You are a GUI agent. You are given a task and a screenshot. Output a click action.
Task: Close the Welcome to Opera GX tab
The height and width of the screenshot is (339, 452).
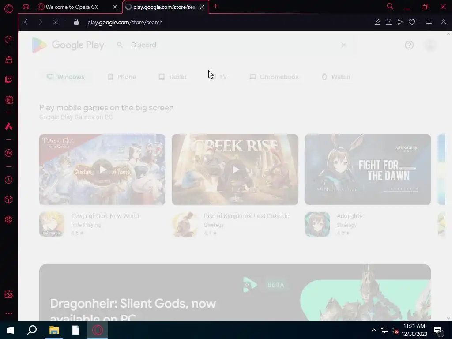pos(115,7)
